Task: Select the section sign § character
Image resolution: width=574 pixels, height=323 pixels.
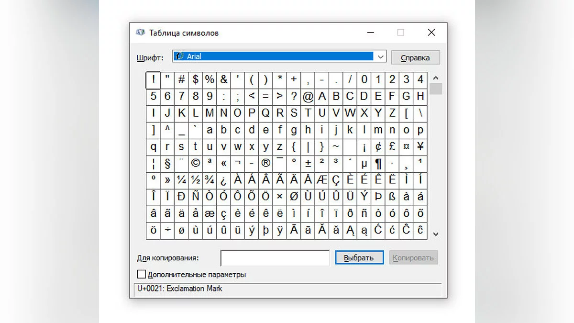Action: click(167, 163)
